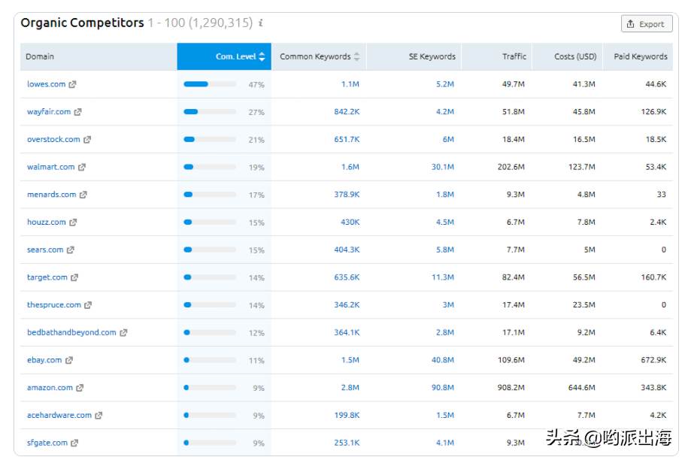Open external link icon next to walmart.com
This screenshot has height=460, width=685.
82,167
